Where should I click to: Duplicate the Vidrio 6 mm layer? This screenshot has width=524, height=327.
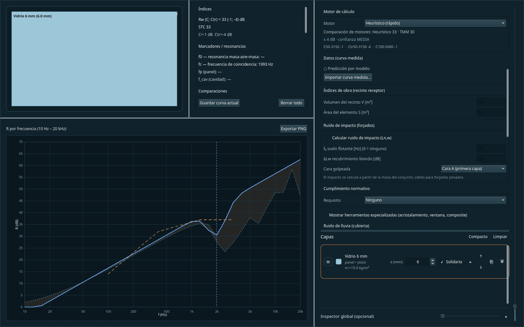point(491,262)
